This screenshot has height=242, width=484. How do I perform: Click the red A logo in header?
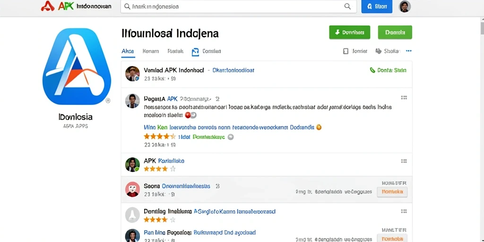[48, 6]
